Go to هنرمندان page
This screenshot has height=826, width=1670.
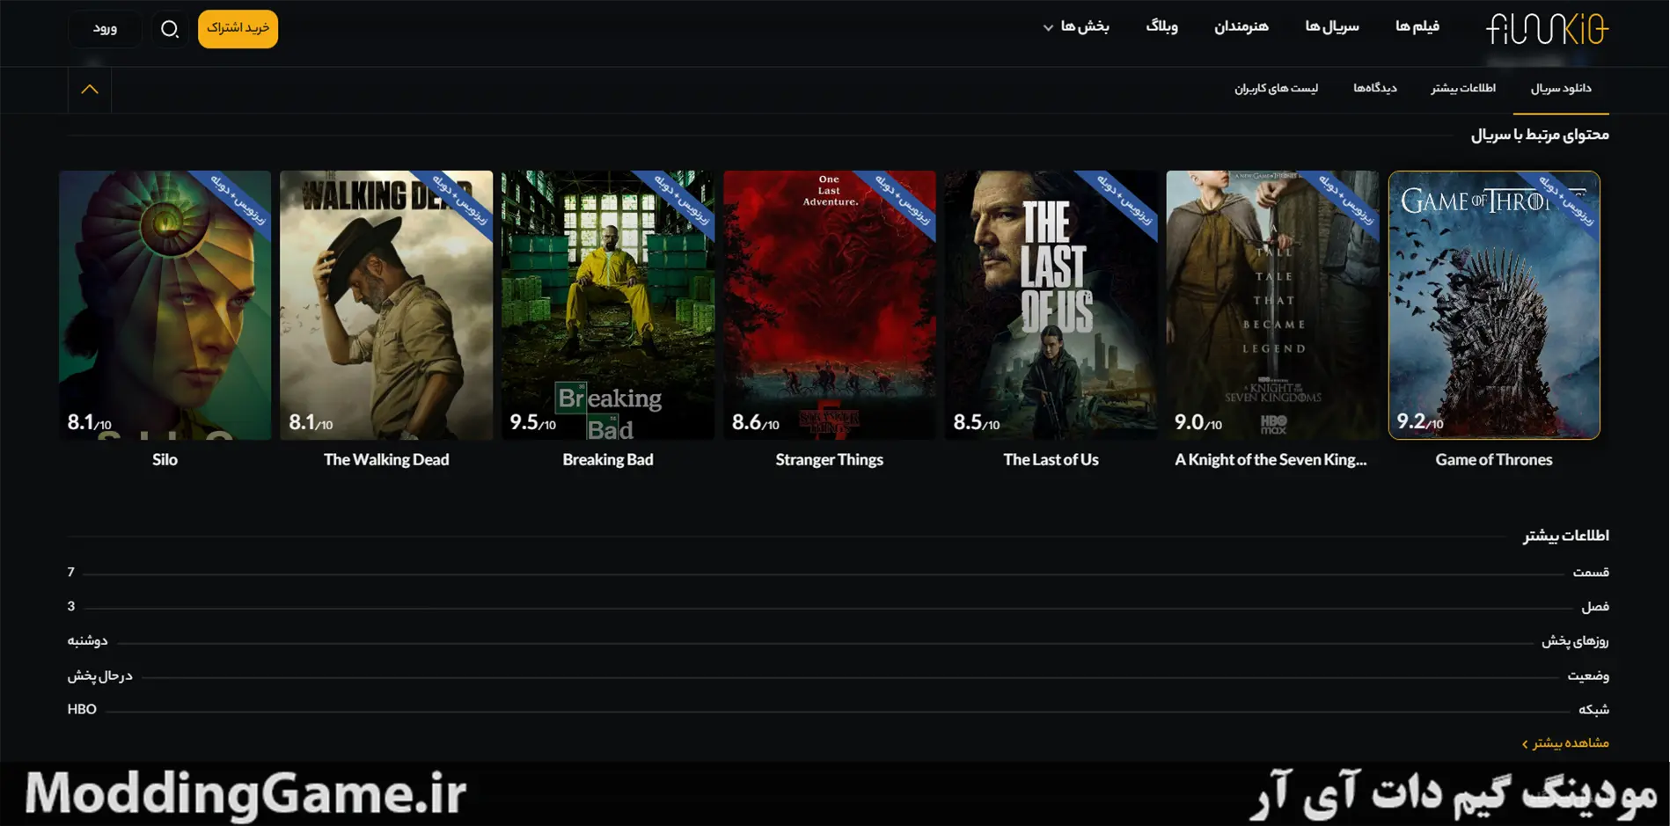(1242, 27)
